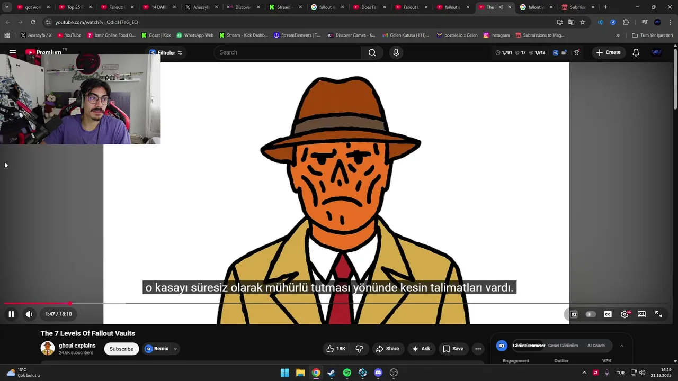Image resolution: width=678 pixels, height=381 pixels.
Task: Open the tab search dropdown
Action: pyautogui.click(x=7, y=7)
